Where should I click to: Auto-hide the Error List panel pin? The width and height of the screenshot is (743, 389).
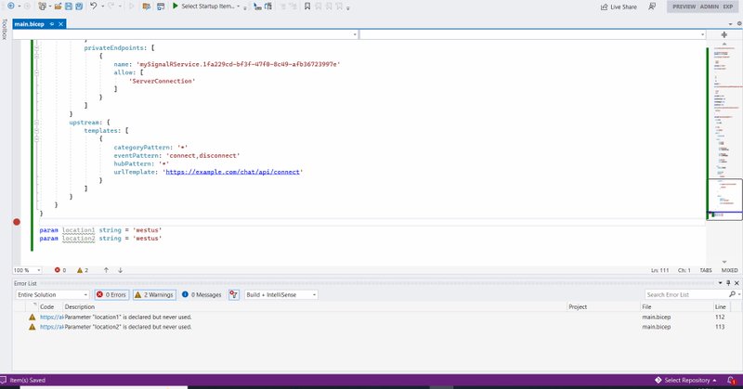pos(729,283)
